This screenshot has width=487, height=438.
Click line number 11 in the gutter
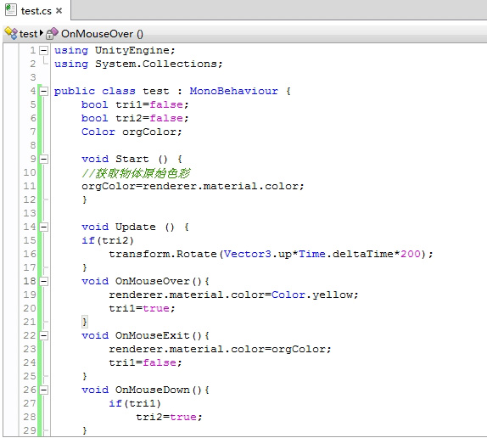point(30,186)
